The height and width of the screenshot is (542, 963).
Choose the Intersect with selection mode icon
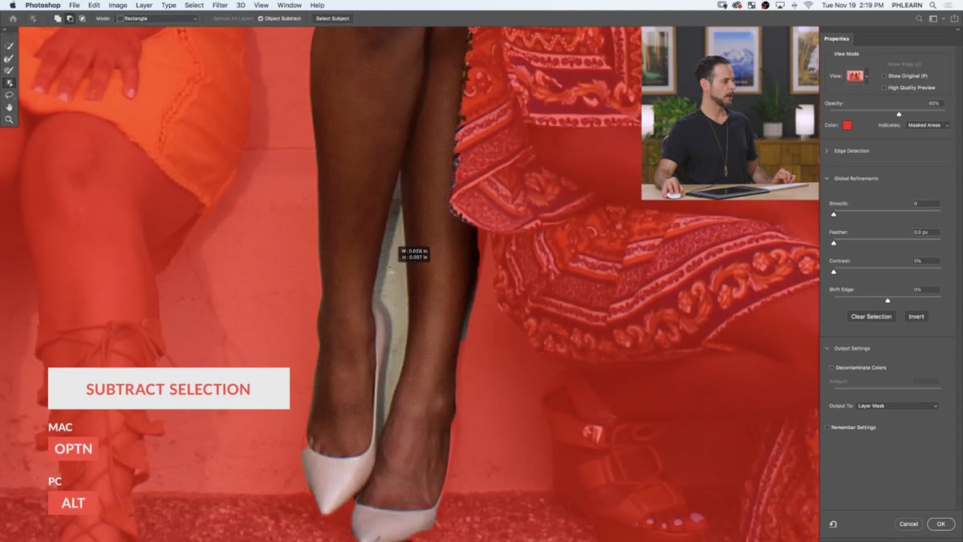coord(82,18)
